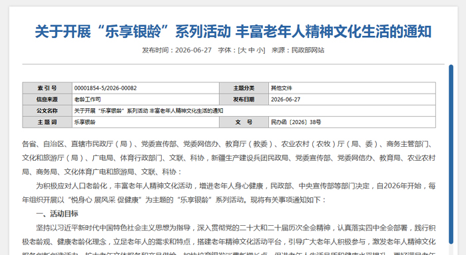Click the 发布日期 label cell
The height and width of the screenshot is (255, 466).
(x=244, y=100)
